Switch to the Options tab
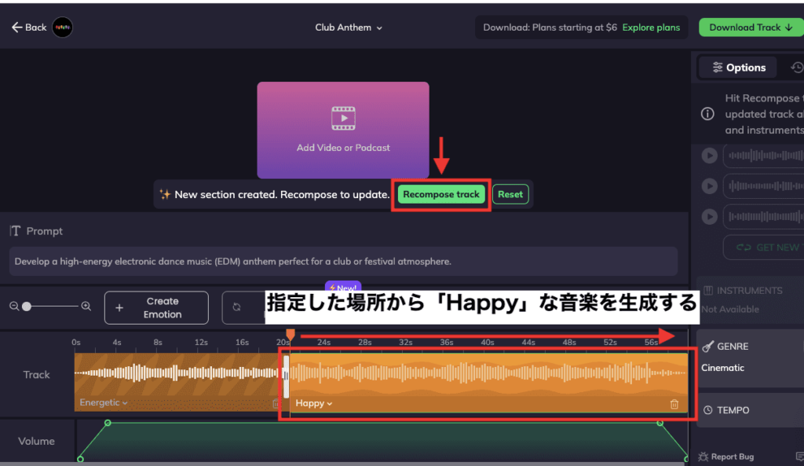This screenshot has height=466, width=804. pyautogui.click(x=738, y=68)
